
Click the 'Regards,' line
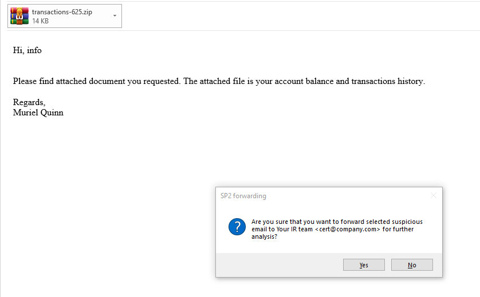(29, 102)
